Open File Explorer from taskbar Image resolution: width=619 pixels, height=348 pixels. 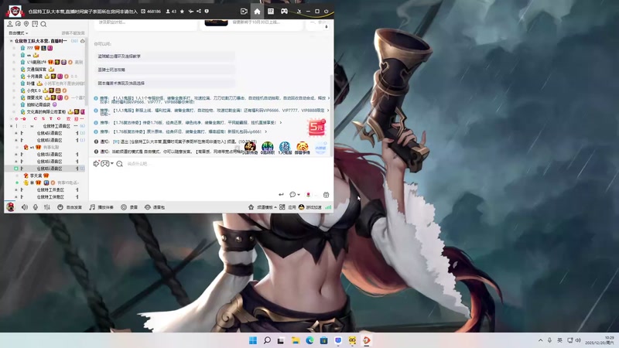click(x=296, y=340)
